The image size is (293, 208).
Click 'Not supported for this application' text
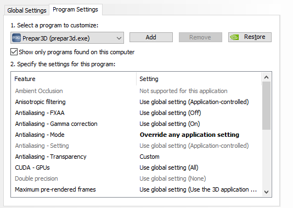tap(183, 91)
